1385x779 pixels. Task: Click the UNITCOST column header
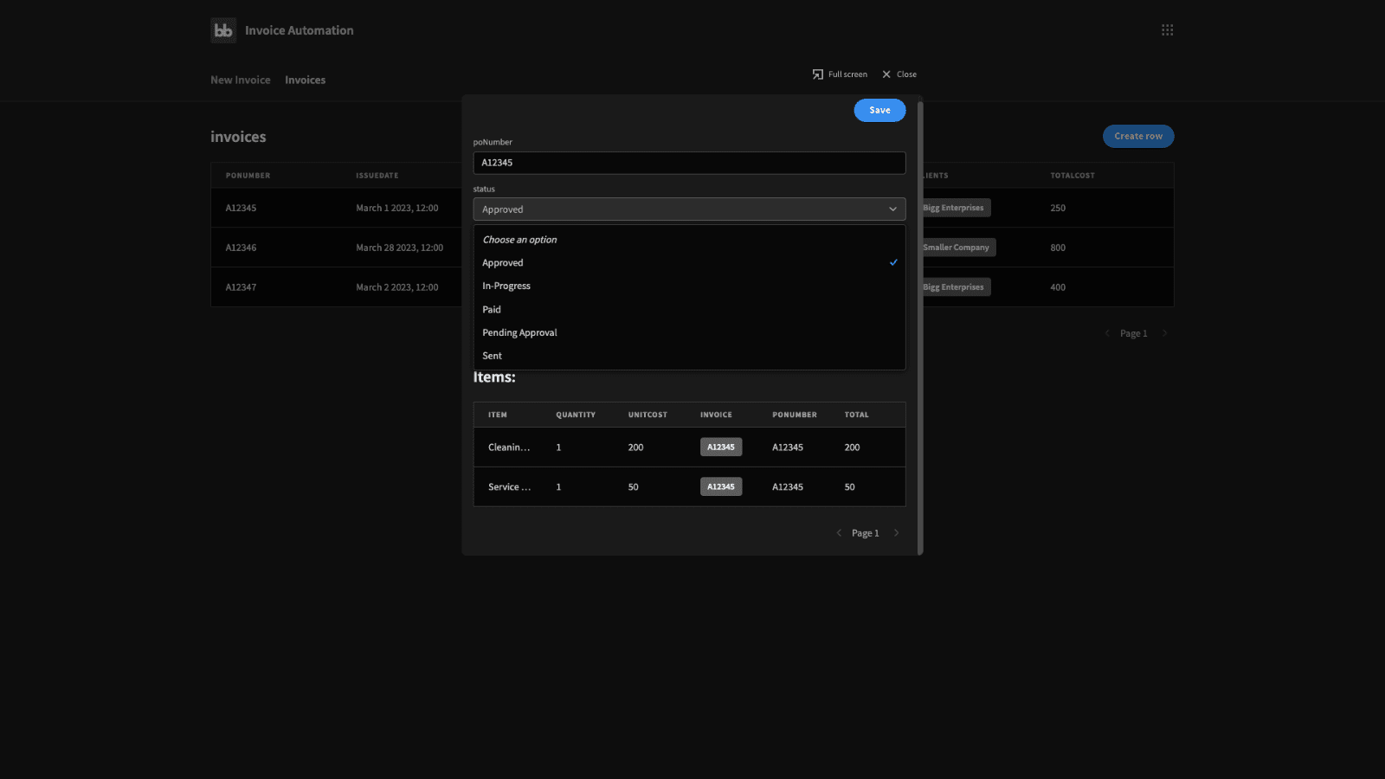pos(647,415)
